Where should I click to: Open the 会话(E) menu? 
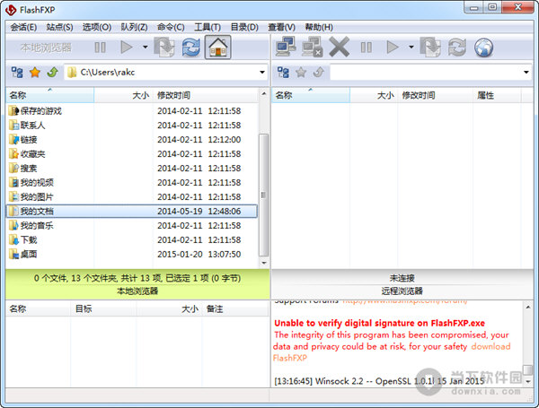point(23,27)
